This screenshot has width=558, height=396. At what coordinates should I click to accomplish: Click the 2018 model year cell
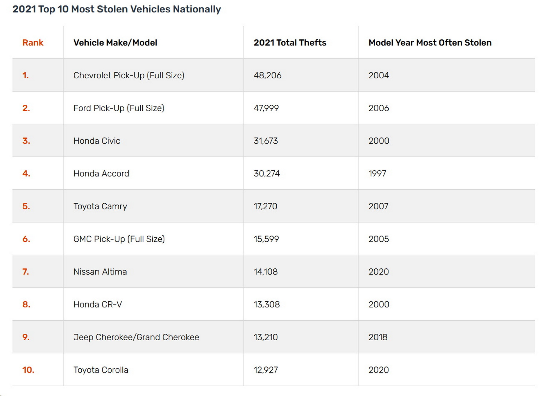click(378, 337)
